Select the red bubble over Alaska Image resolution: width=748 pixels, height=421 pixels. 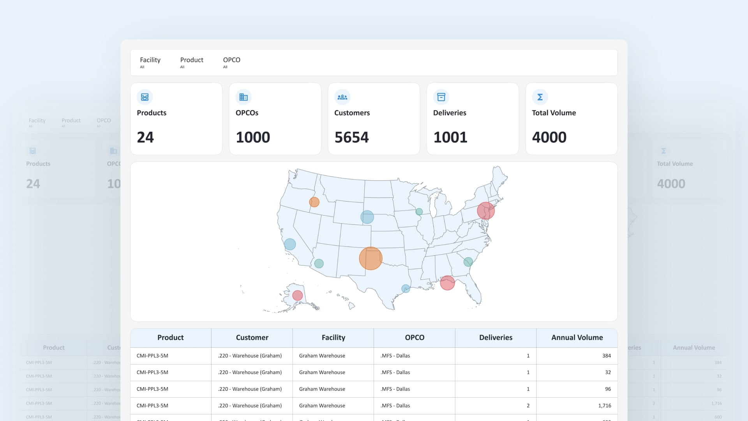pos(298,295)
